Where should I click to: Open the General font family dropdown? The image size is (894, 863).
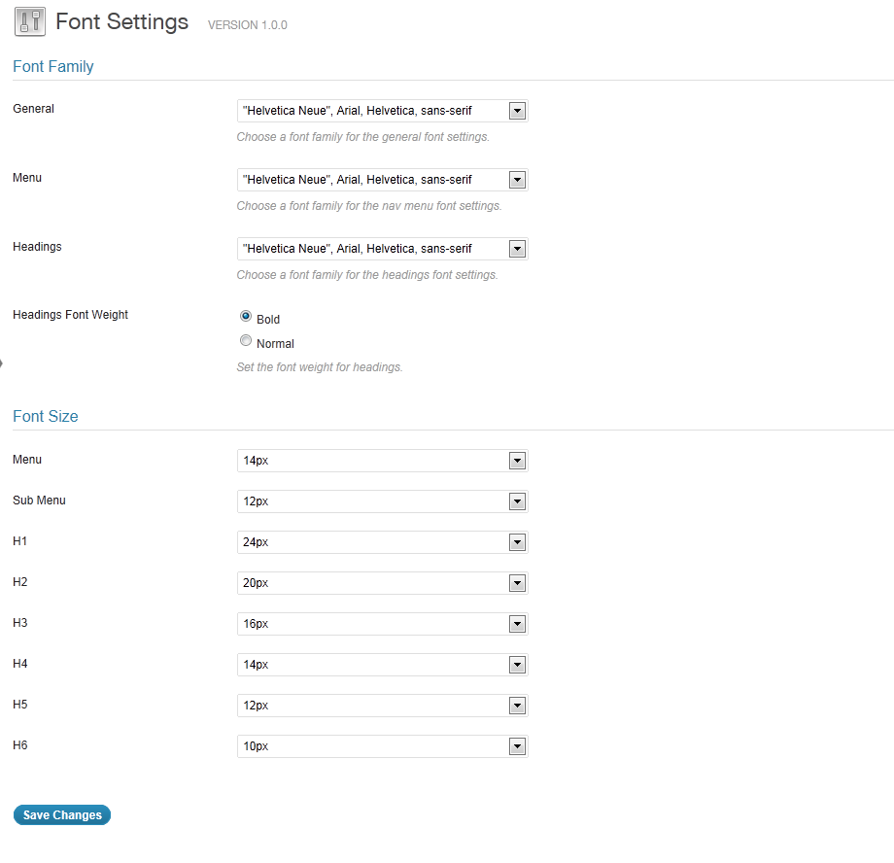[383, 111]
